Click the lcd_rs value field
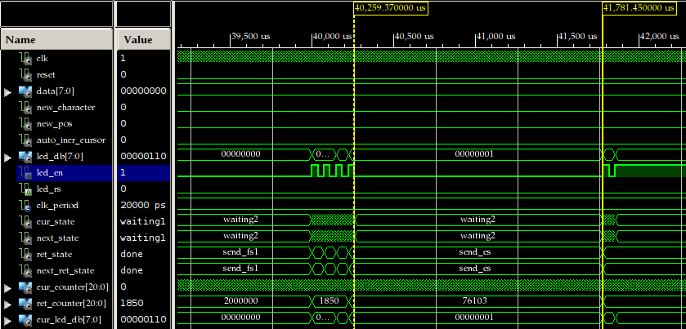The height and width of the screenshot is (329, 686). [142, 189]
